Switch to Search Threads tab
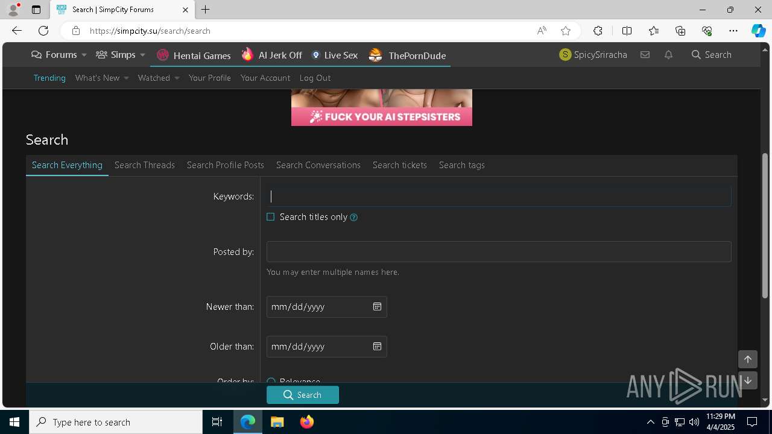Screen dimensions: 772x434 [145, 165]
